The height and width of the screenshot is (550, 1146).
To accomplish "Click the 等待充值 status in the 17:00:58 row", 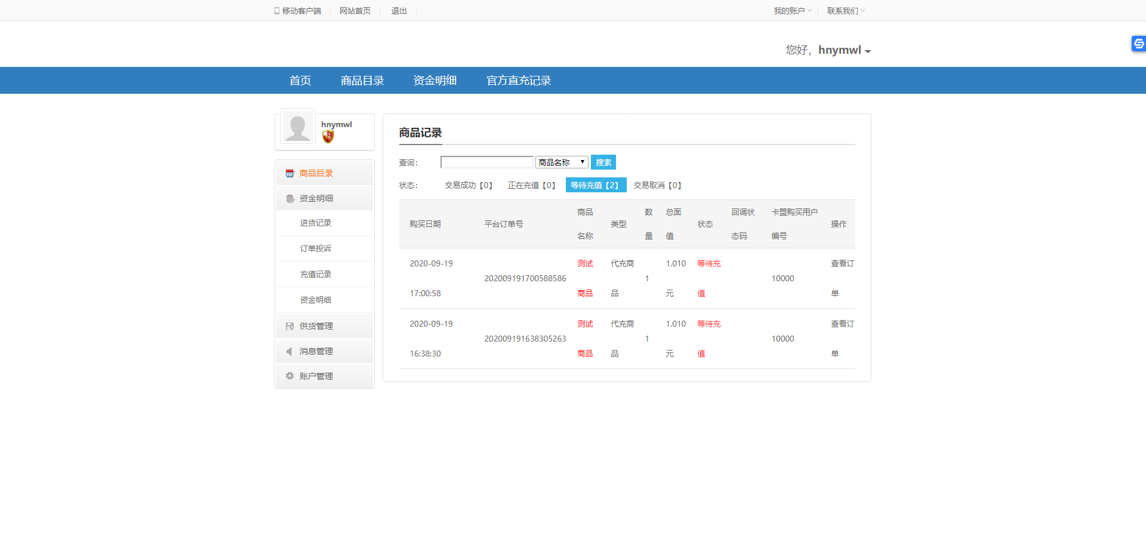I will coord(708,278).
